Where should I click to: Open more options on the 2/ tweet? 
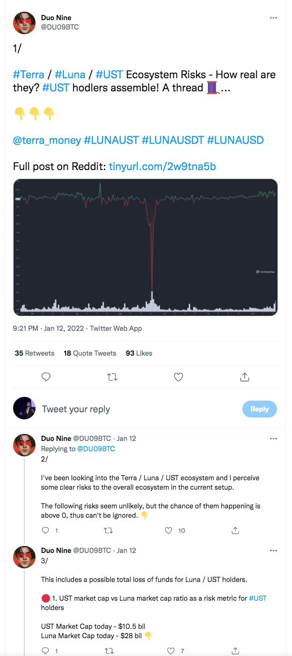tap(273, 439)
